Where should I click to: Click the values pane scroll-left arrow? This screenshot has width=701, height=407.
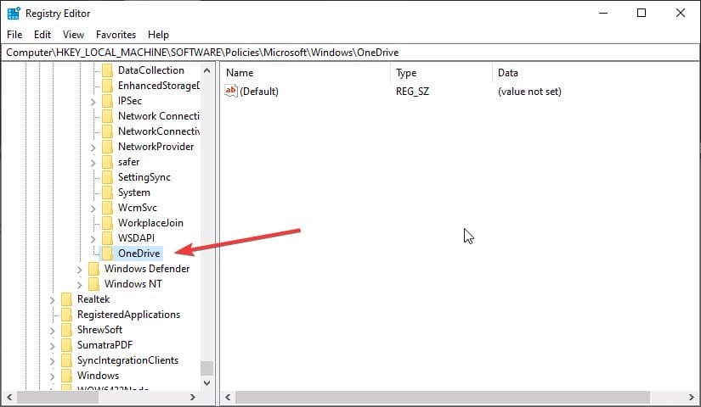(x=228, y=397)
